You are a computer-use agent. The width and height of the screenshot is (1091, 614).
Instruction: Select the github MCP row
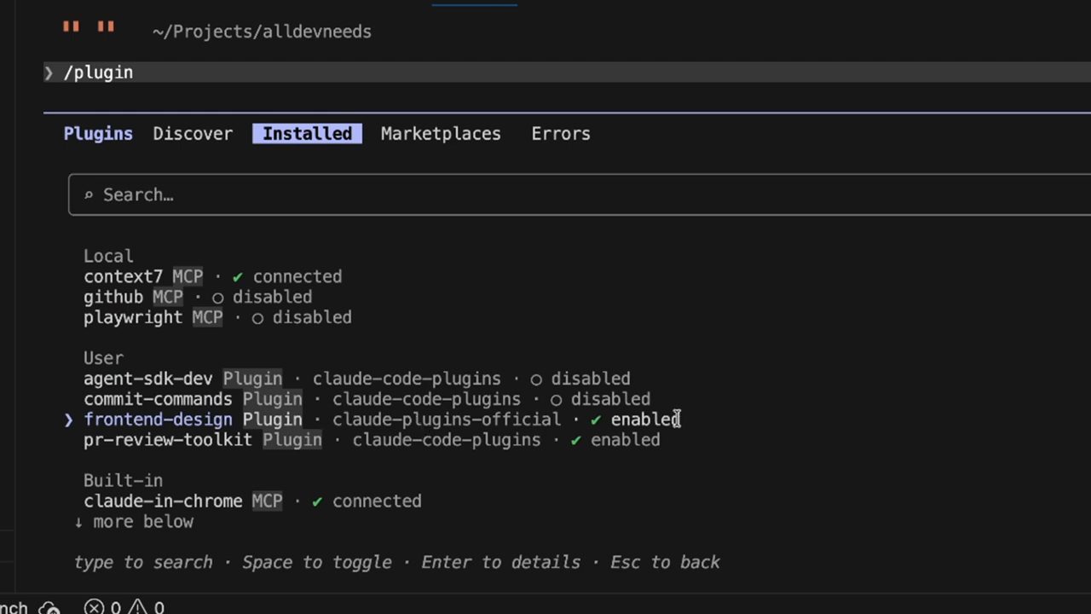coord(198,297)
